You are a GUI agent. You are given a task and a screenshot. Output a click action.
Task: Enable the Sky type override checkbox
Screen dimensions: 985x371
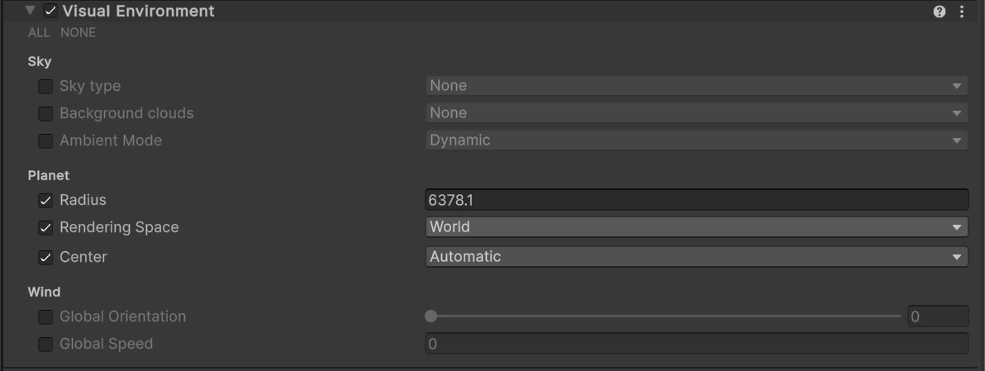pyautogui.click(x=45, y=86)
